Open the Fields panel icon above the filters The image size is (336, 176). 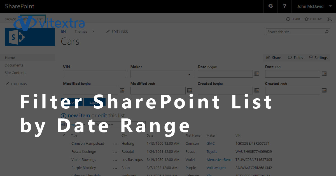click(x=290, y=58)
